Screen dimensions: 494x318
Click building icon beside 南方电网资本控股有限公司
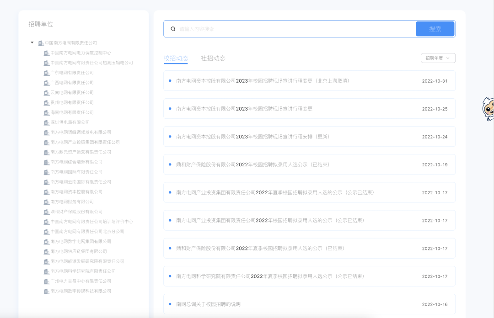click(x=47, y=192)
